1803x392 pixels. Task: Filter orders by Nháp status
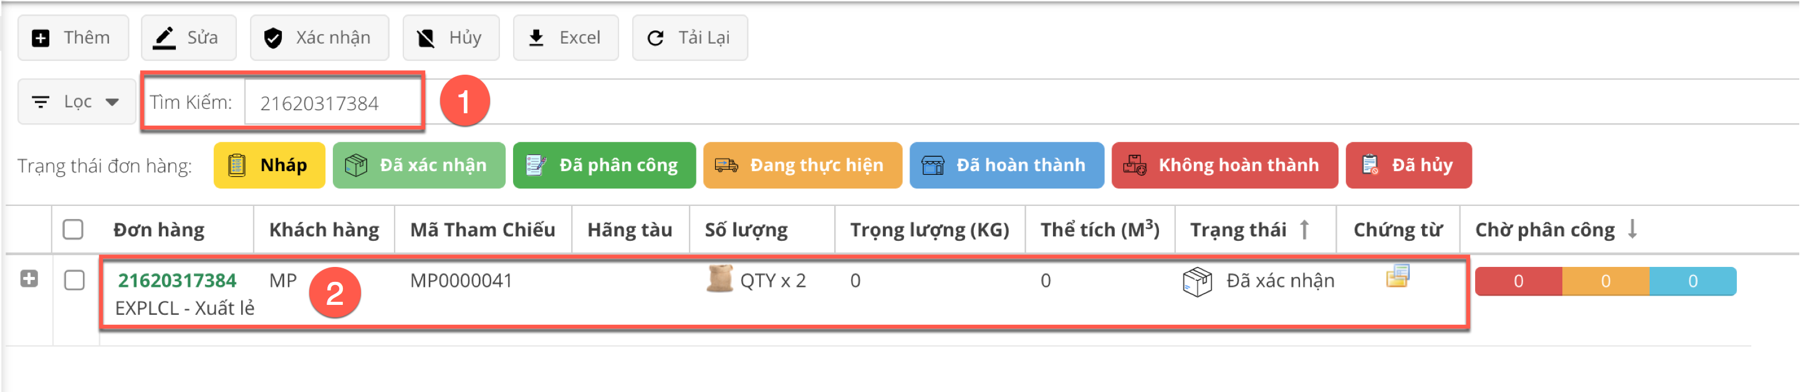269,166
